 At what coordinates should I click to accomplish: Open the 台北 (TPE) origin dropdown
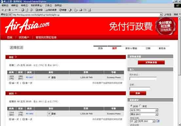[x=144, y=110]
